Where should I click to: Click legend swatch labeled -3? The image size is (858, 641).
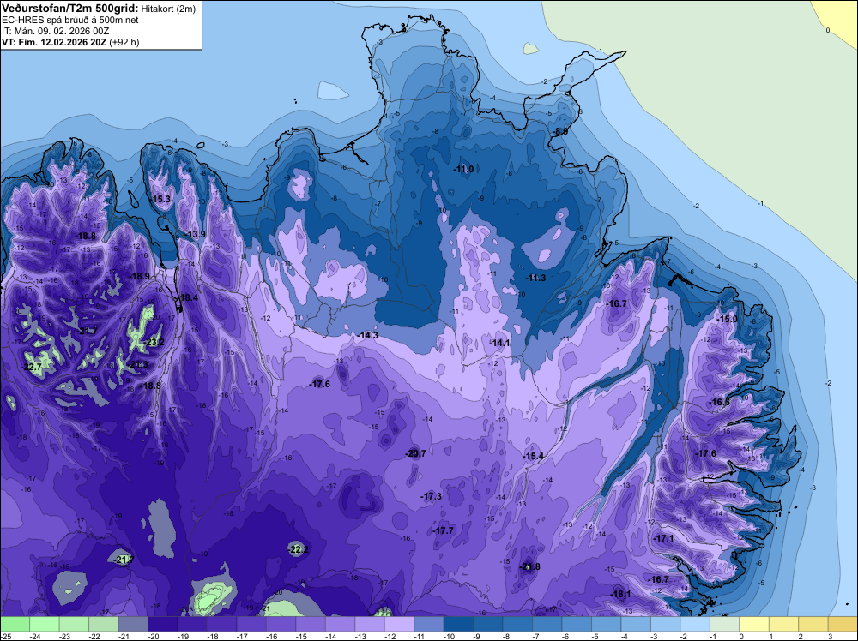pyautogui.click(x=665, y=624)
